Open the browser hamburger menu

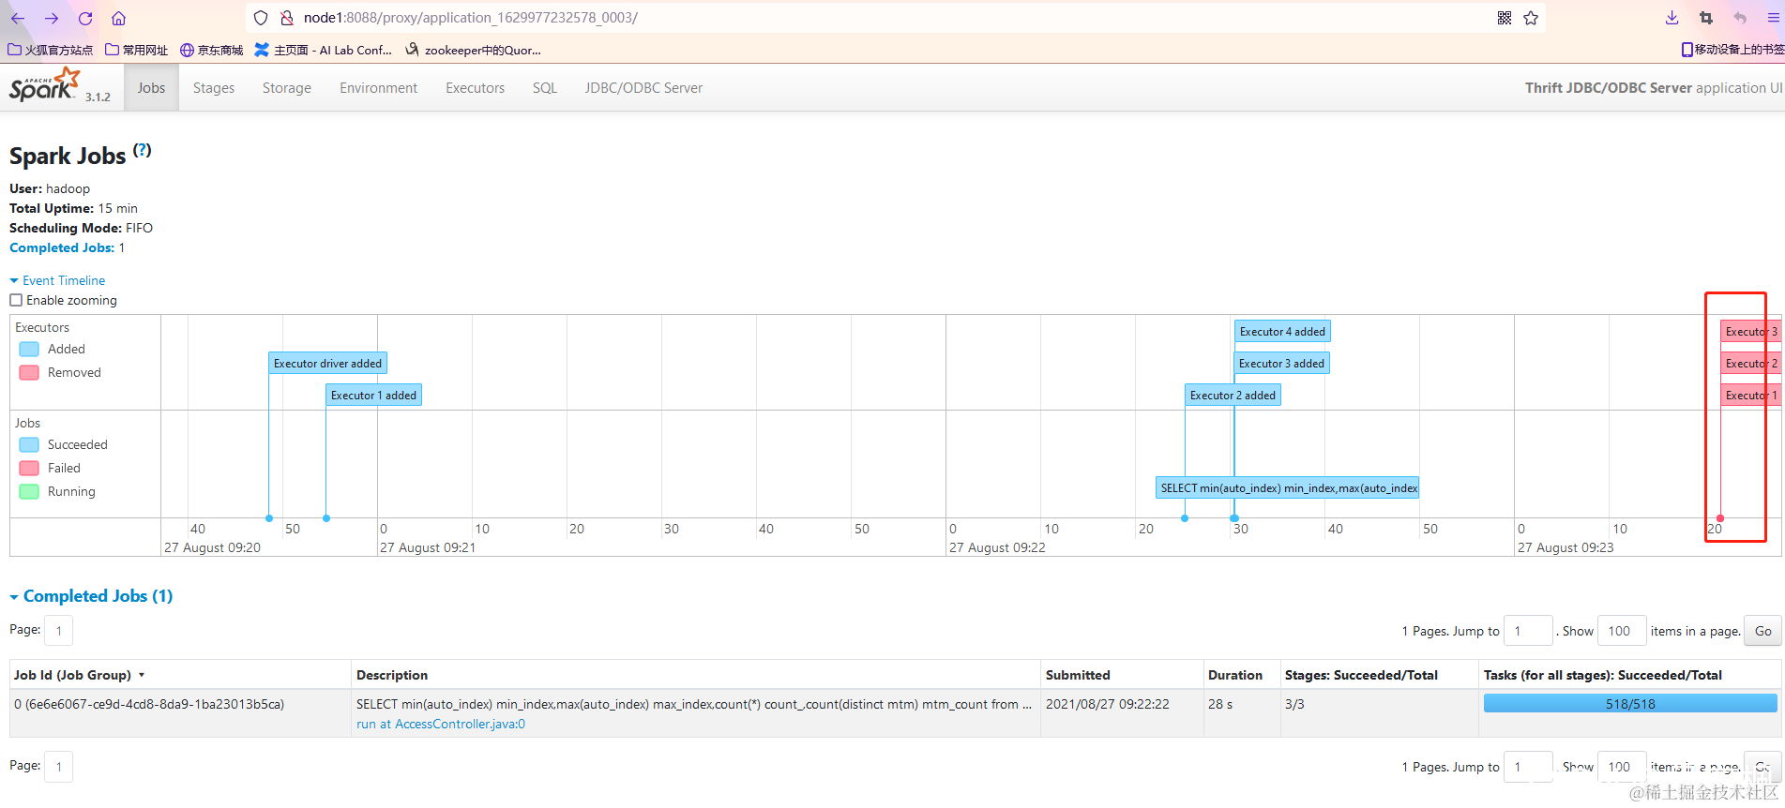[1773, 18]
